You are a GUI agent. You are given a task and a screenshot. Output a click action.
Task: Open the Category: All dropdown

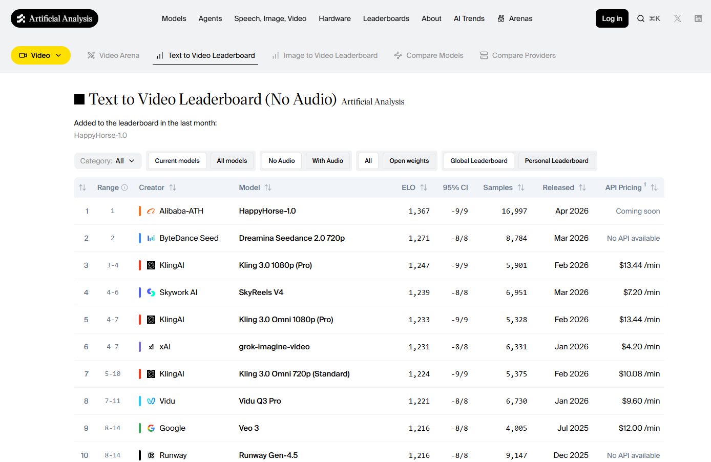coord(108,161)
